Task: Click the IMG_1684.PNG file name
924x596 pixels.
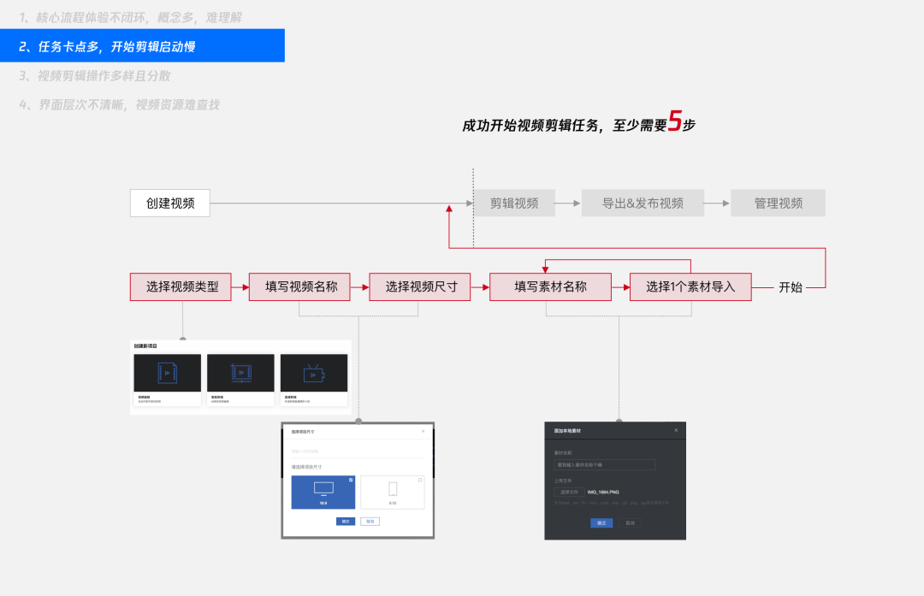Action: tap(603, 492)
